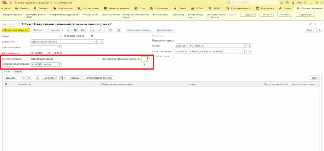Open Сервис section with the wrench icon
Image resolution: width=324 pixels, height=151 pixels.
[x=285, y=9]
